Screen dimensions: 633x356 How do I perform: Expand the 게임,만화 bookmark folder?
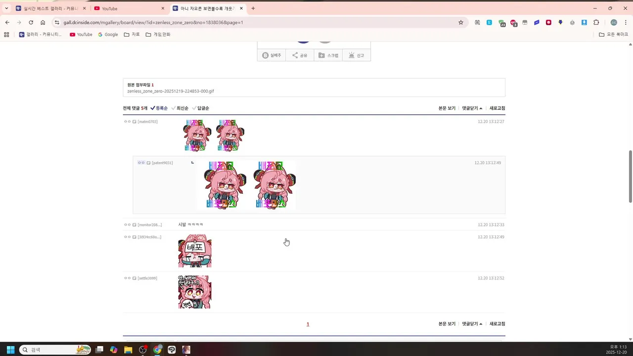pos(158,35)
